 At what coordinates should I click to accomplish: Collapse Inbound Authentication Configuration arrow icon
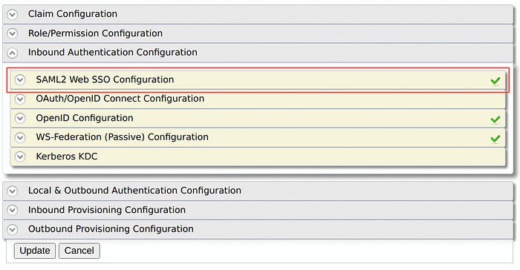coord(13,53)
